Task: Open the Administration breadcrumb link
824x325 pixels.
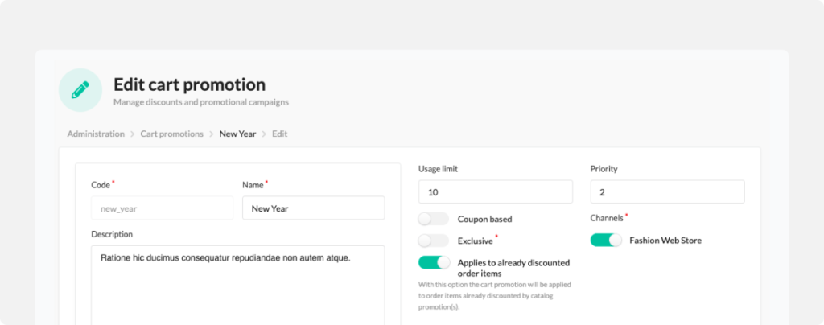Action: (x=96, y=134)
